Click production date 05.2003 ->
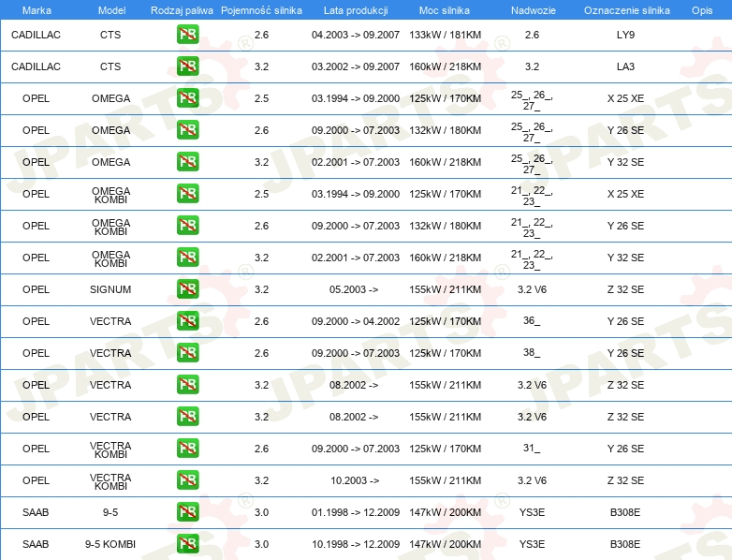 [x=354, y=289]
